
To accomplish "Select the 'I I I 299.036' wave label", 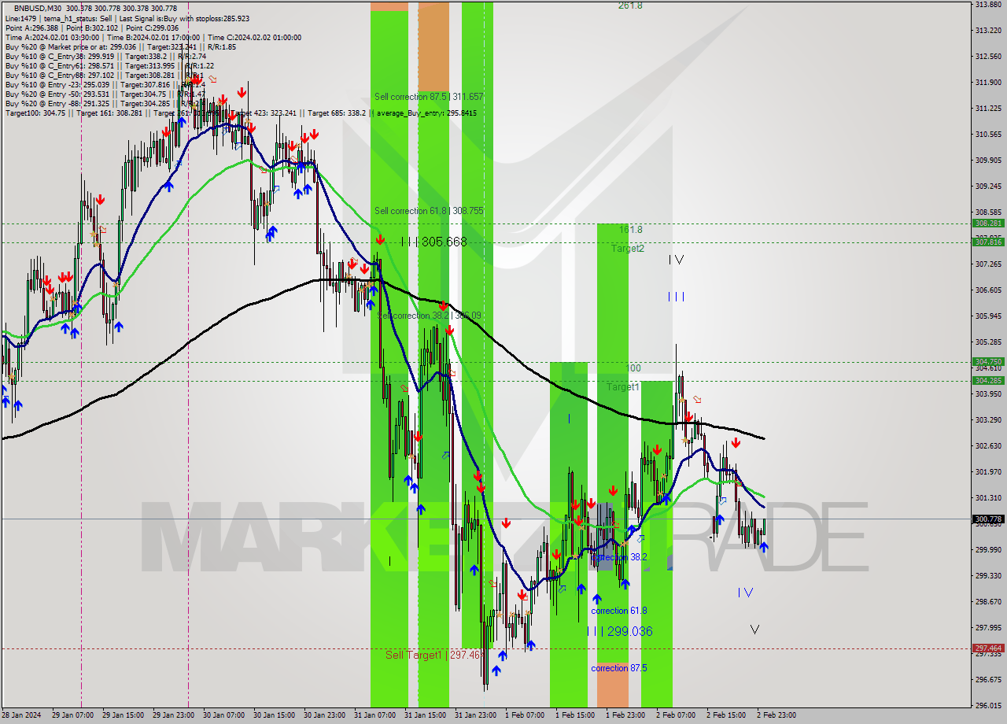I will [x=620, y=631].
